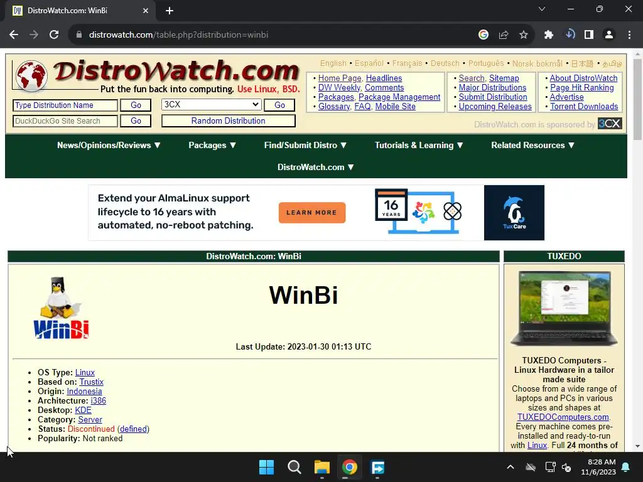Open File Explorer from taskbar

[x=322, y=467]
